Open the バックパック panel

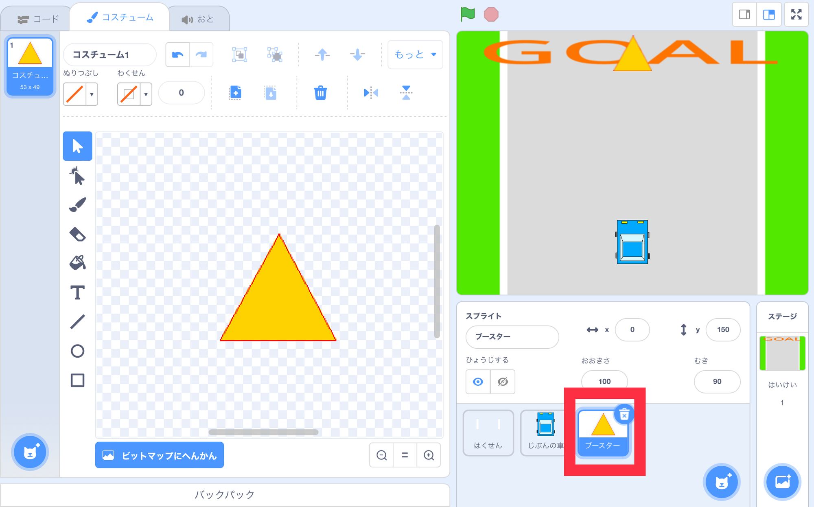[x=225, y=495]
